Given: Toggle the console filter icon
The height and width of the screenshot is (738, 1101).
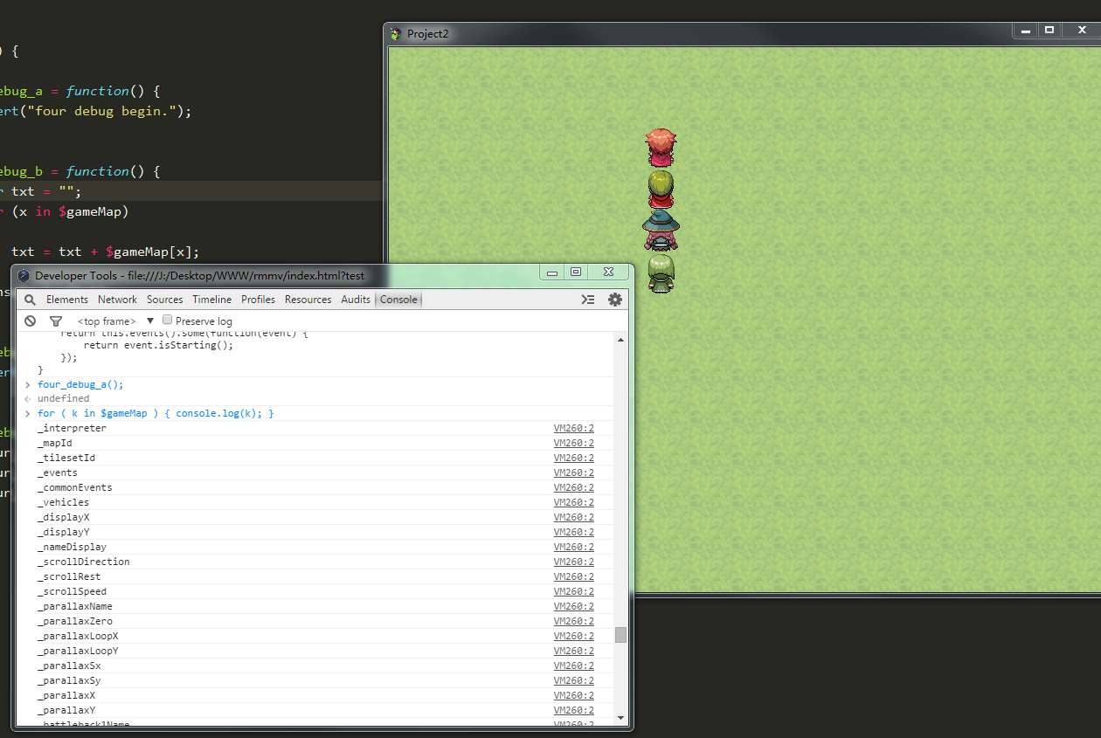Looking at the screenshot, I should coord(56,321).
